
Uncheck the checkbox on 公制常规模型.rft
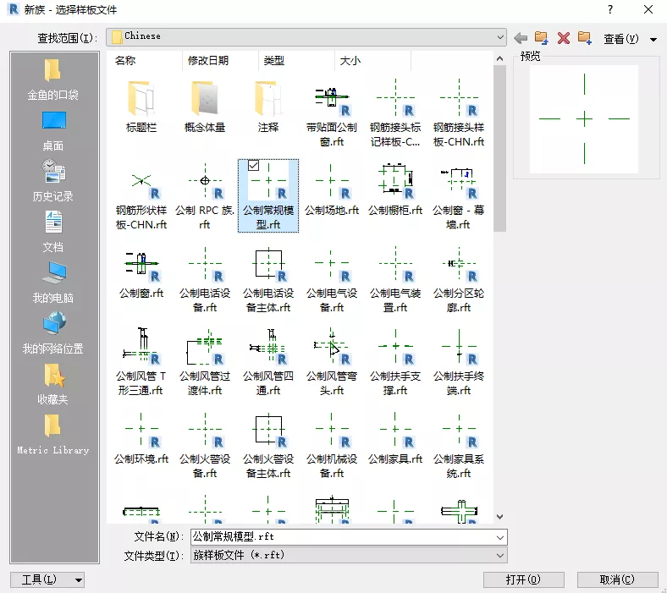tap(253, 167)
